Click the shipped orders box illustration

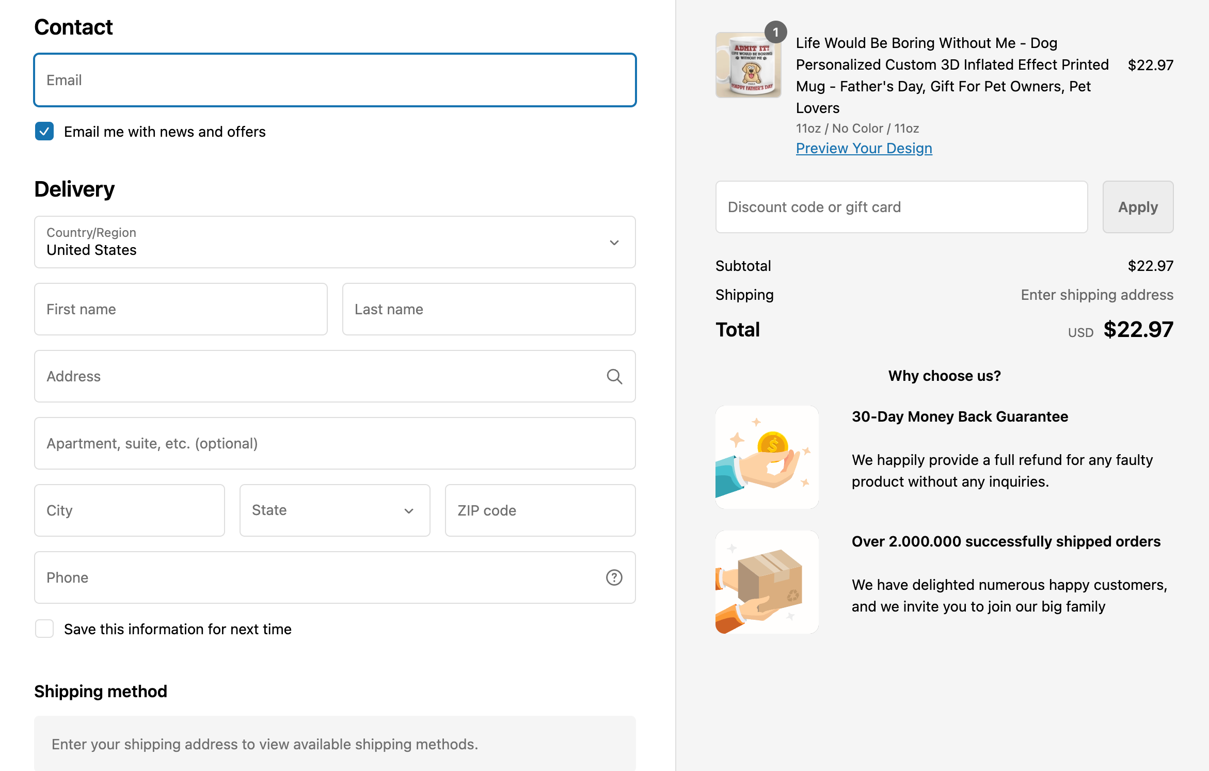tap(767, 582)
